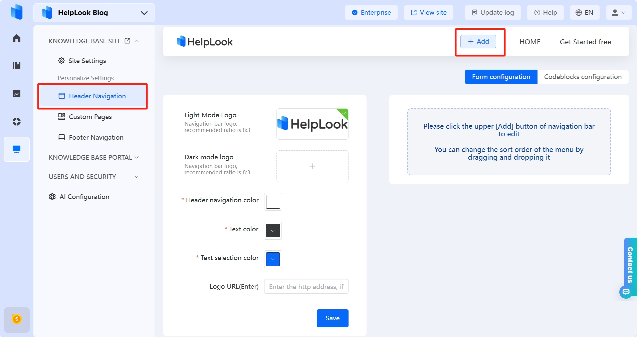Expand the HelpLook Blog workspace dropdown
Viewport: 637px width, 337px height.
(144, 13)
